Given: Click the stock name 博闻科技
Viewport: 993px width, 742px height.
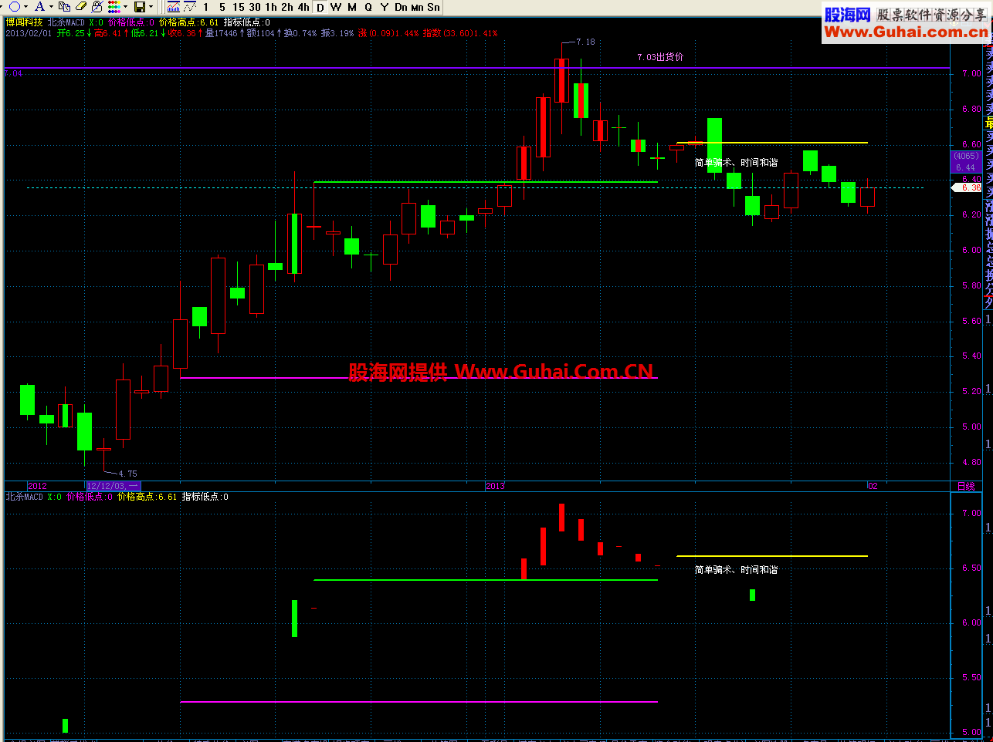Looking at the screenshot, I should pos(24,22).
